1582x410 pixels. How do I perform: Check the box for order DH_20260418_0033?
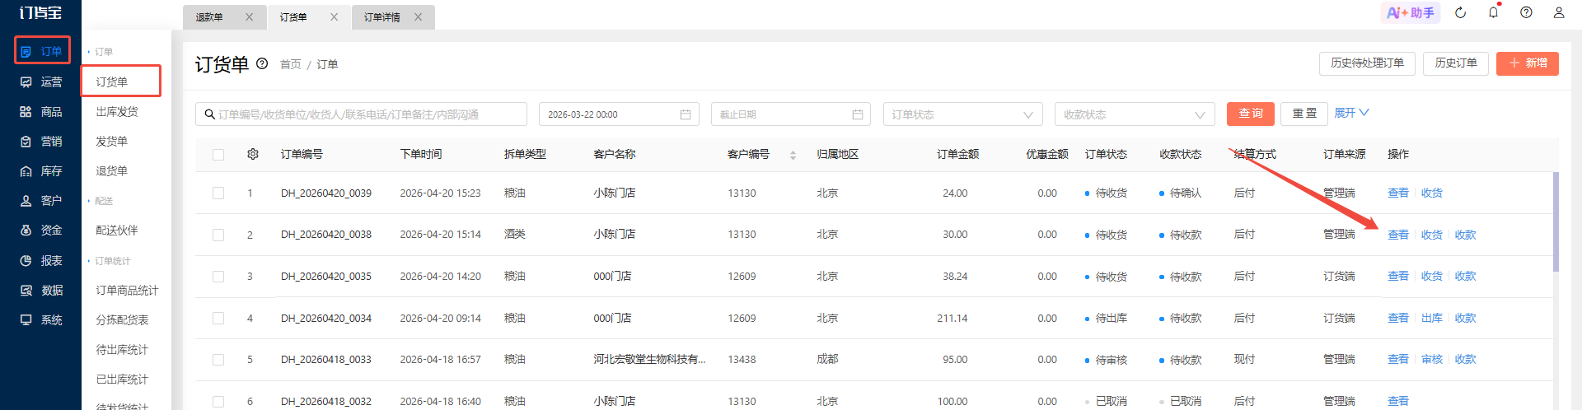click(218, 360)
